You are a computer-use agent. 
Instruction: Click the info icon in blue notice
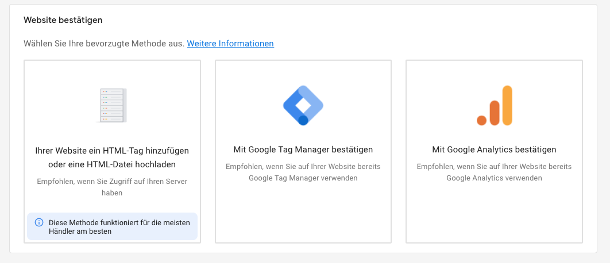pyautogui.click(x=39, y=222)
